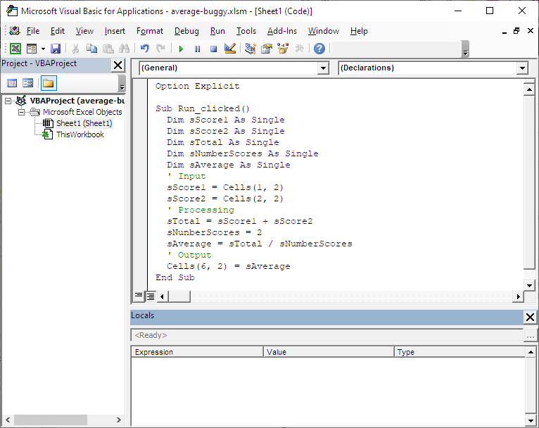
Task: Close the Project - VBAProject pane
Action: pyautogui.click(x=118, y=65)
